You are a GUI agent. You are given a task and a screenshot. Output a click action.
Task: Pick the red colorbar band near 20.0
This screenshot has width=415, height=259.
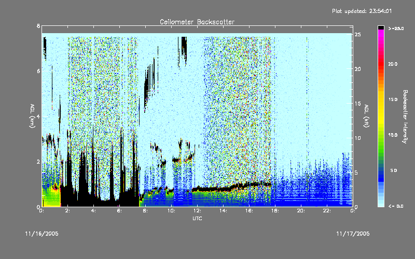(381, 63)
